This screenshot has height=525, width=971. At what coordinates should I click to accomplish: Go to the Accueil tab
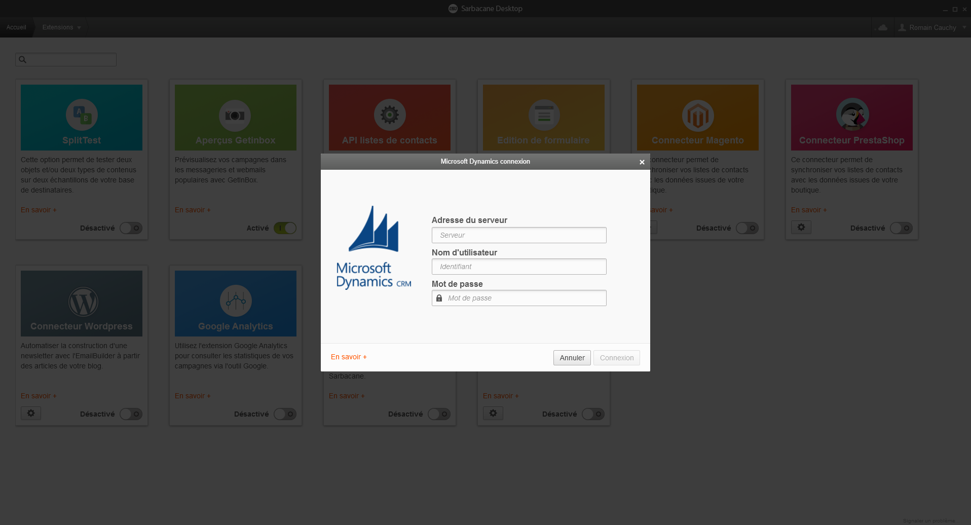coord(16,27)
